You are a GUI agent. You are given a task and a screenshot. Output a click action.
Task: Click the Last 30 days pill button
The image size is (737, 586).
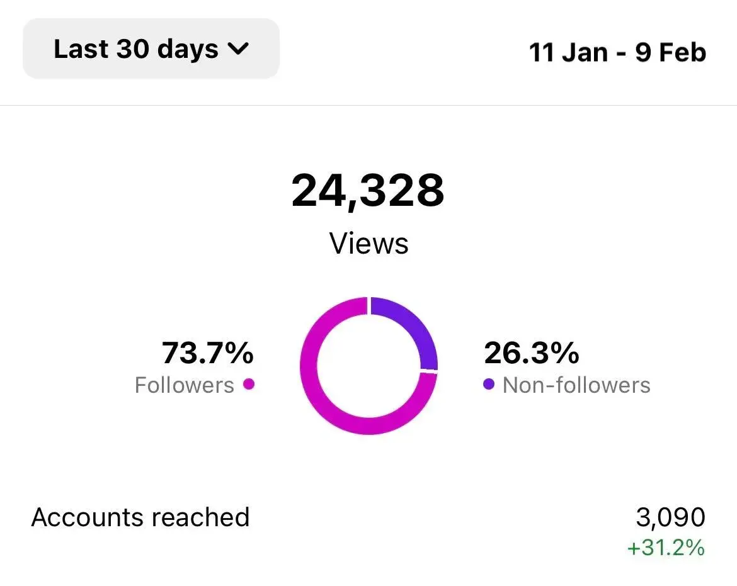150,48
